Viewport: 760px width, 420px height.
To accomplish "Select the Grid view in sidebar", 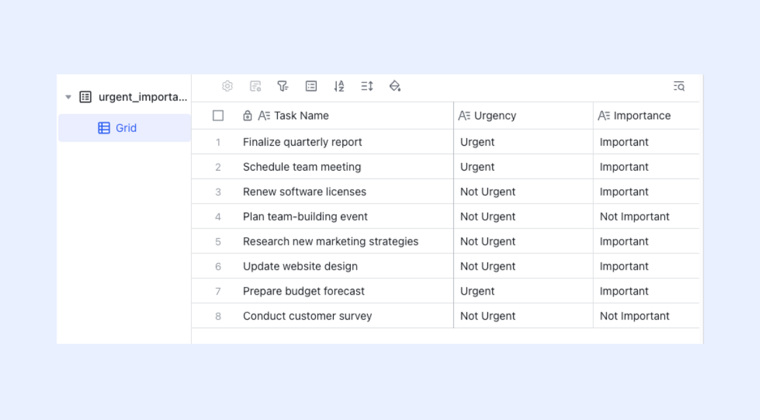I will (125, 128).
